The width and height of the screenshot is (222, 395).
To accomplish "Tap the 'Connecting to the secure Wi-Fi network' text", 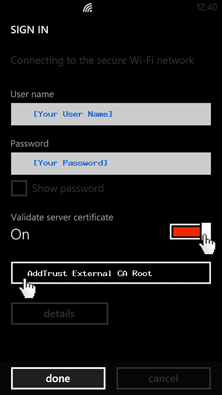I will point(103,61).
